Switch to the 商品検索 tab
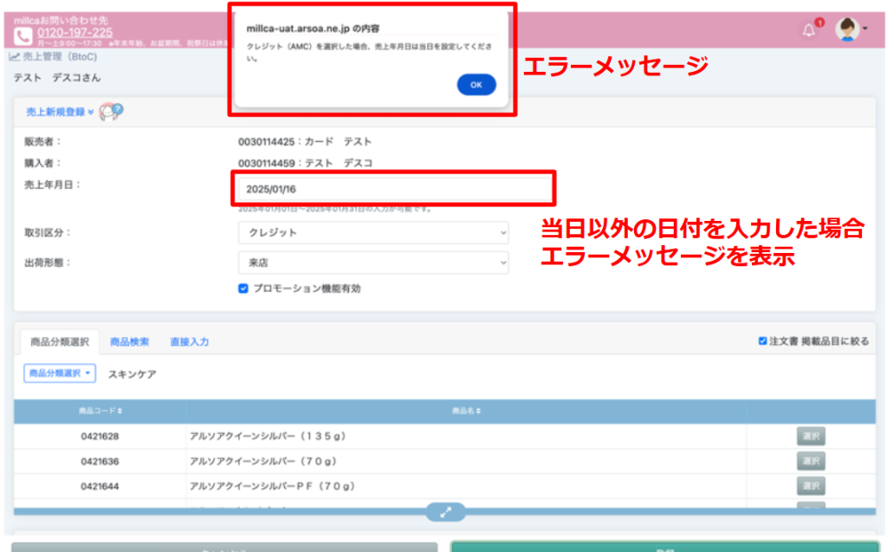This screenshot has width=887, height=552. click(129, 342)
